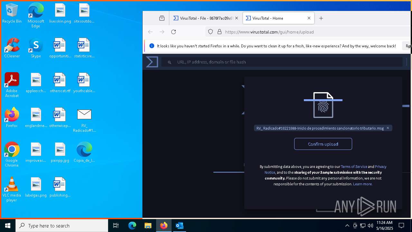Open network status tray icon
Viewport: 412px width, 232px height.
coord(363,226)
